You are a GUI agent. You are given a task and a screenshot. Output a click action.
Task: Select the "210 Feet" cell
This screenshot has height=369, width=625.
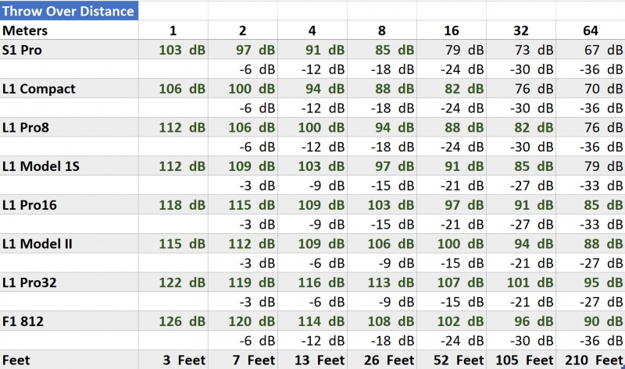coord(590,360)
